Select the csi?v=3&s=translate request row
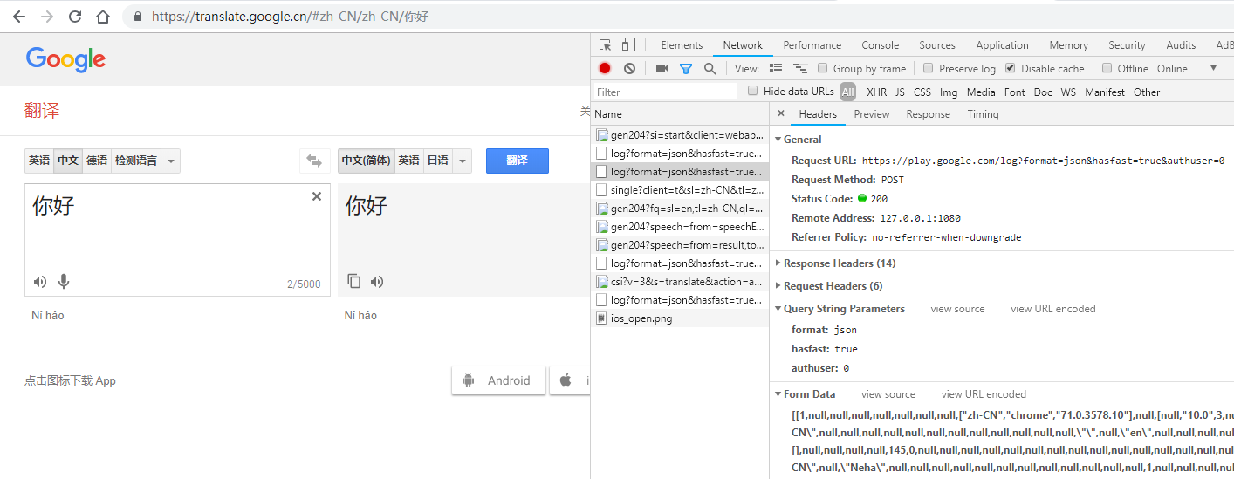This screenshot has width=1234, height=479. [679, 282]
